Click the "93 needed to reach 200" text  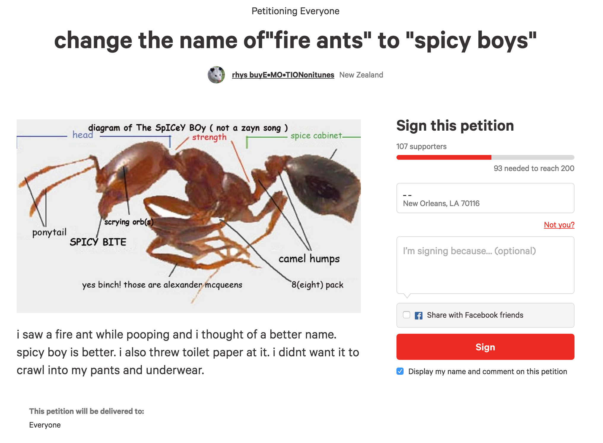click(534, 168)
